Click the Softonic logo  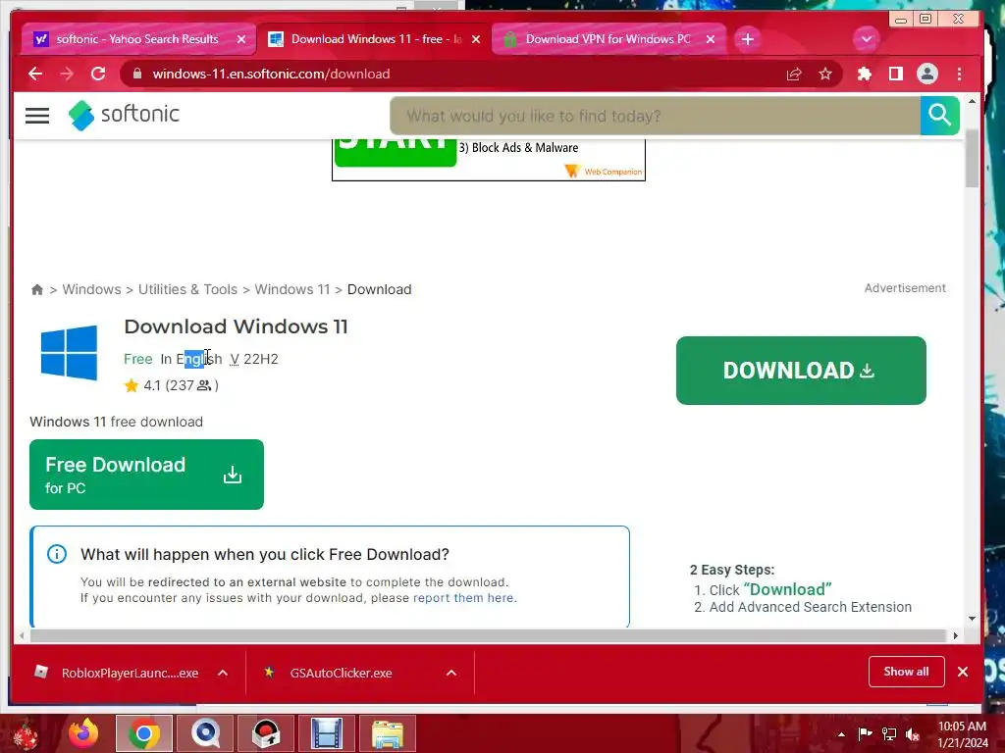click(x=124, y=116)
